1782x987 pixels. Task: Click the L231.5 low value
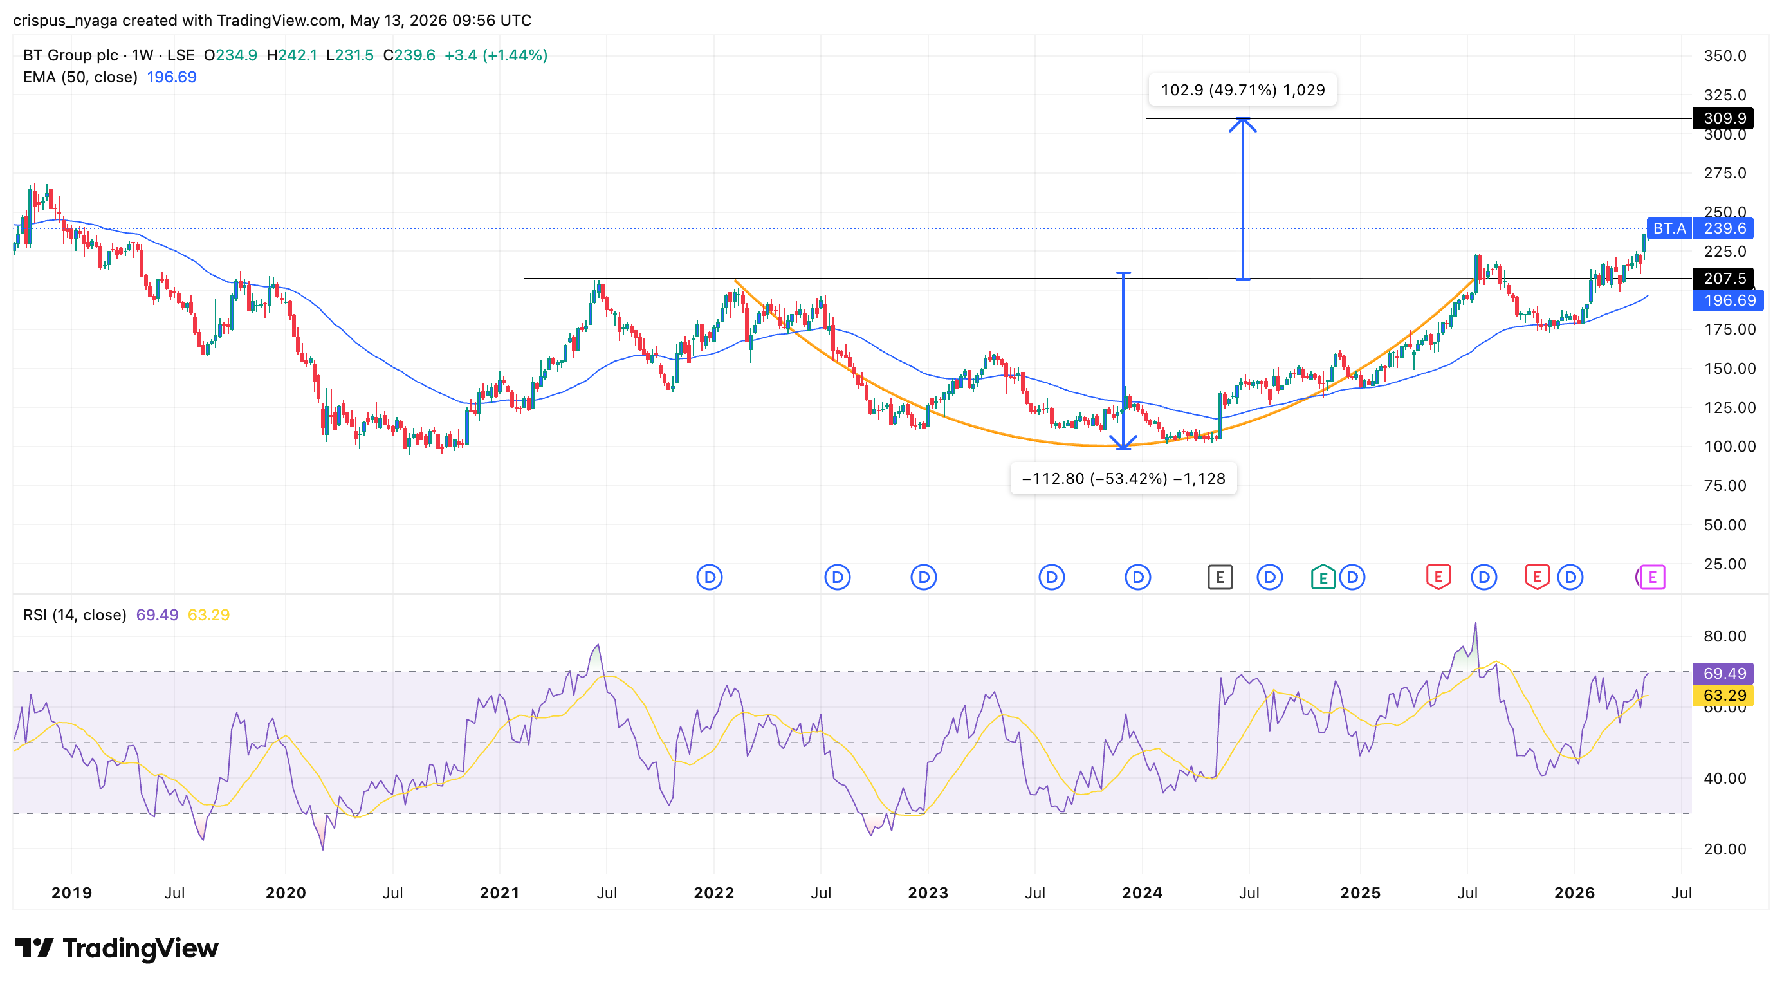tap(350, 55)
